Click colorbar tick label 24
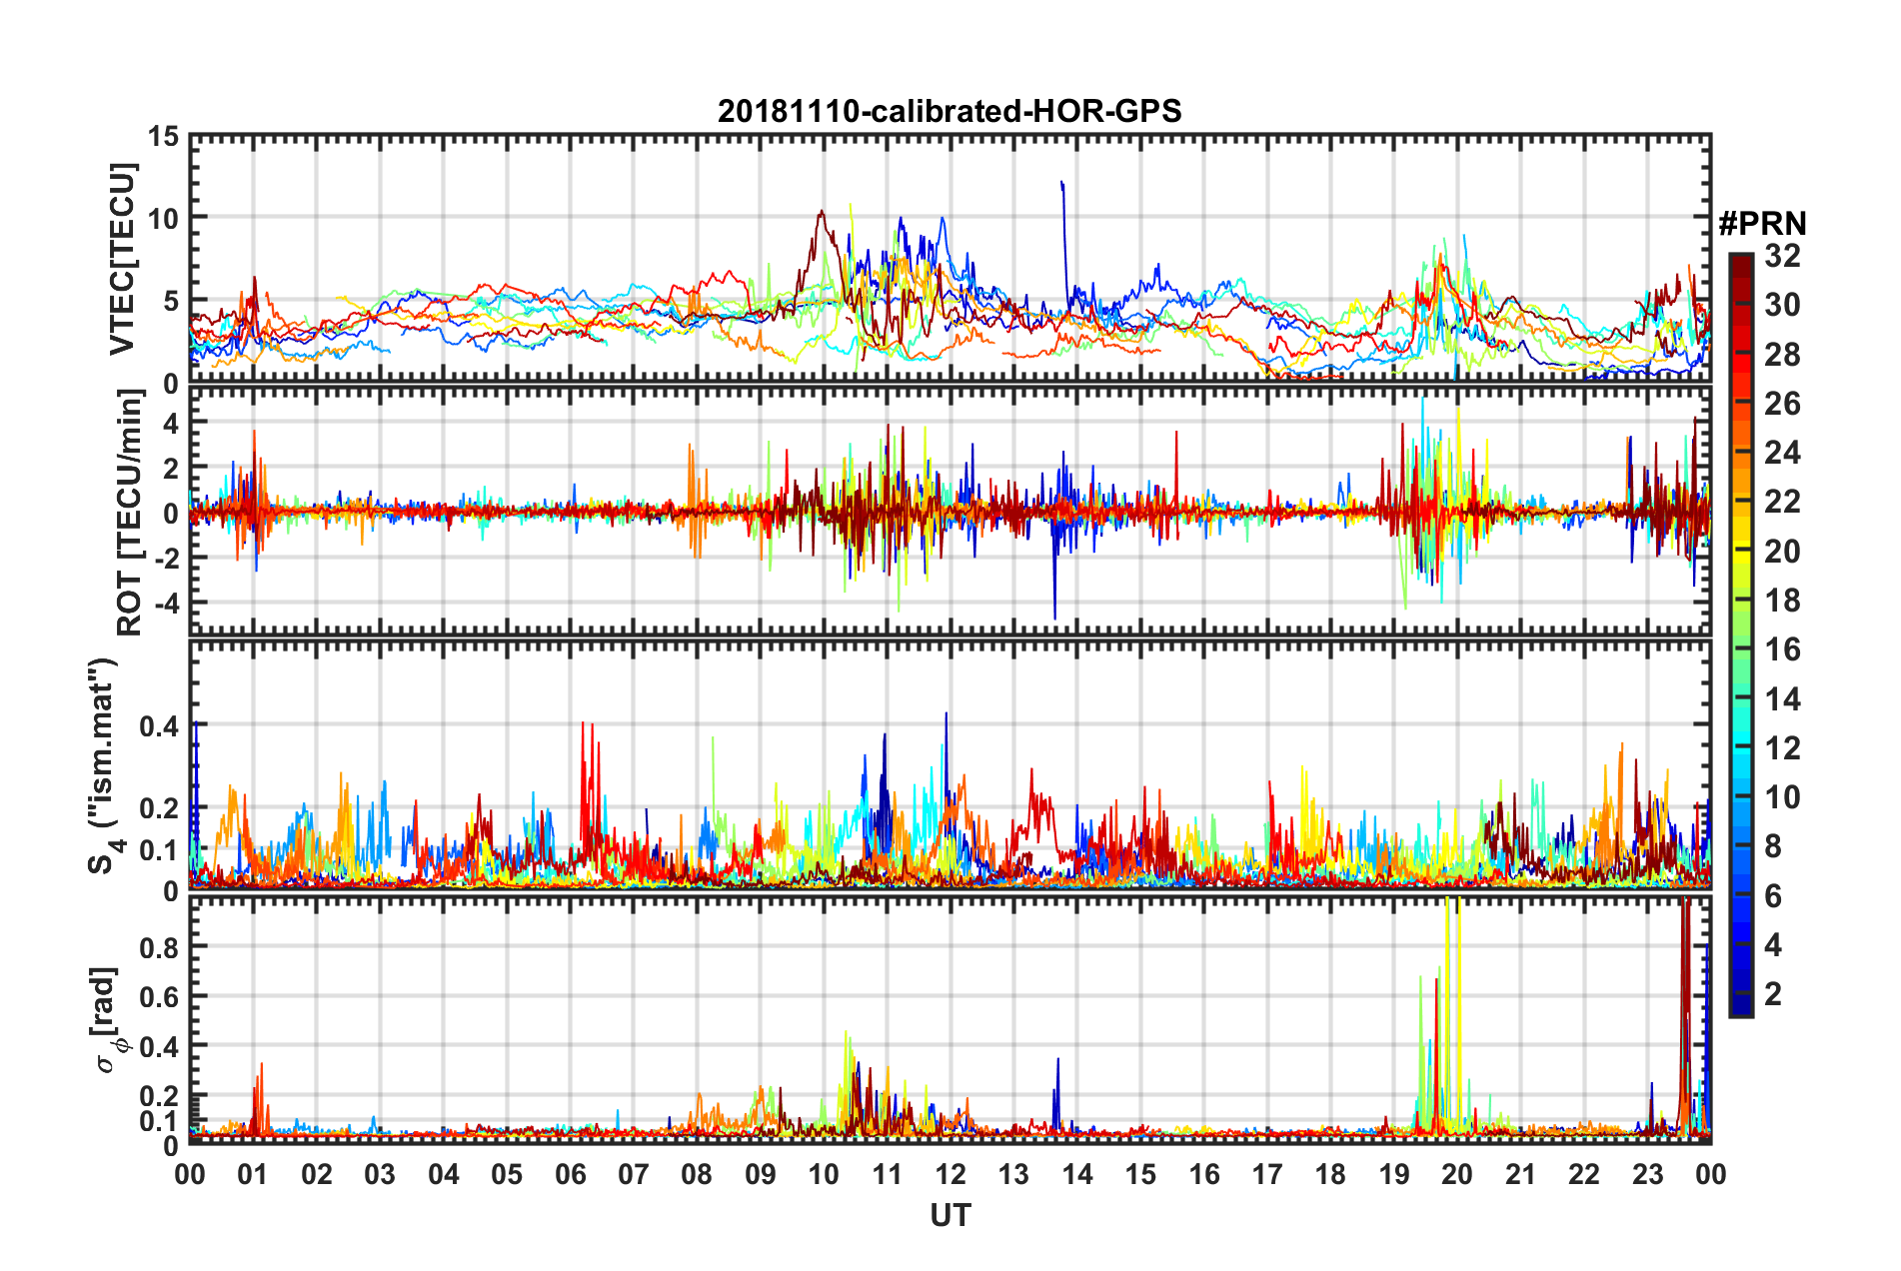This screenshot has height=1271, width=1901. pyautogui.click(x=1782, y=453)
